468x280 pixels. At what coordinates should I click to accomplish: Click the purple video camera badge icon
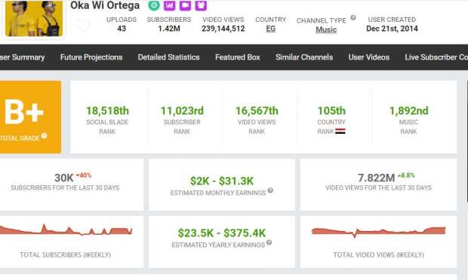click(x=185, y=5)
